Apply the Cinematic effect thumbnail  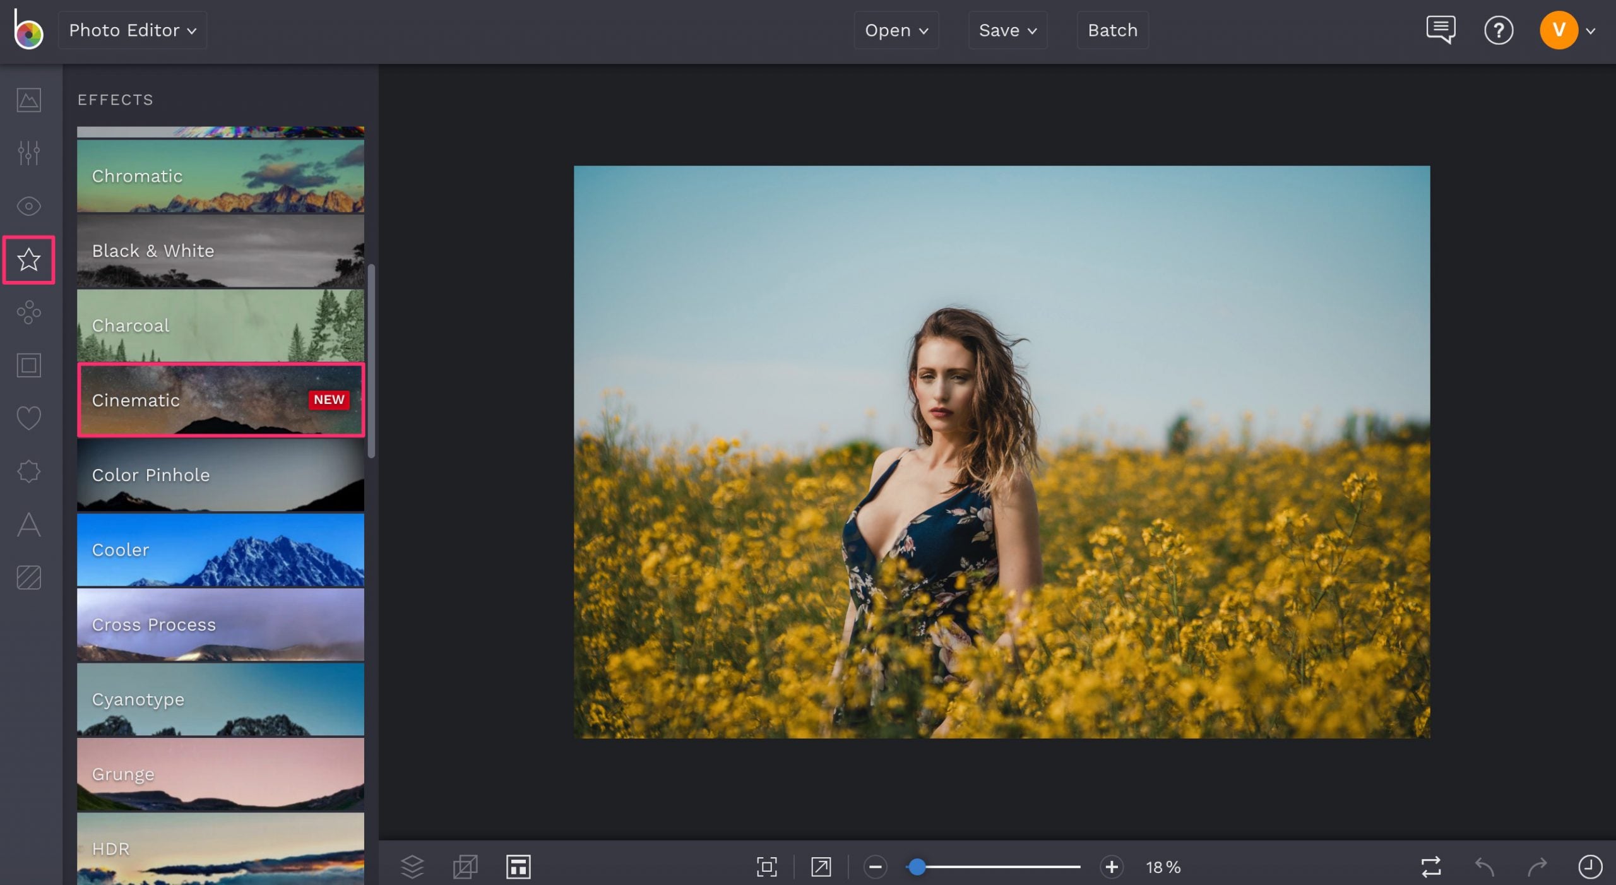tap(220, 400)
